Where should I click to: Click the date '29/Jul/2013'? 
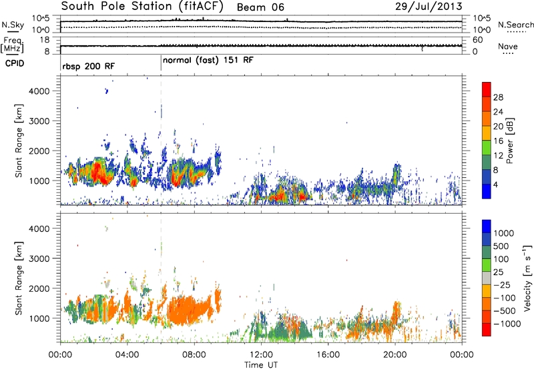(429, 7)
